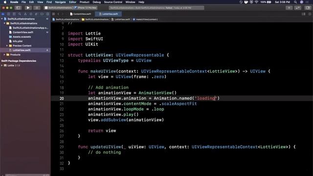Toggle the inspectors panel button
Image resolution: width=313 pixels, height=176 pixels.
click(308, 8)
